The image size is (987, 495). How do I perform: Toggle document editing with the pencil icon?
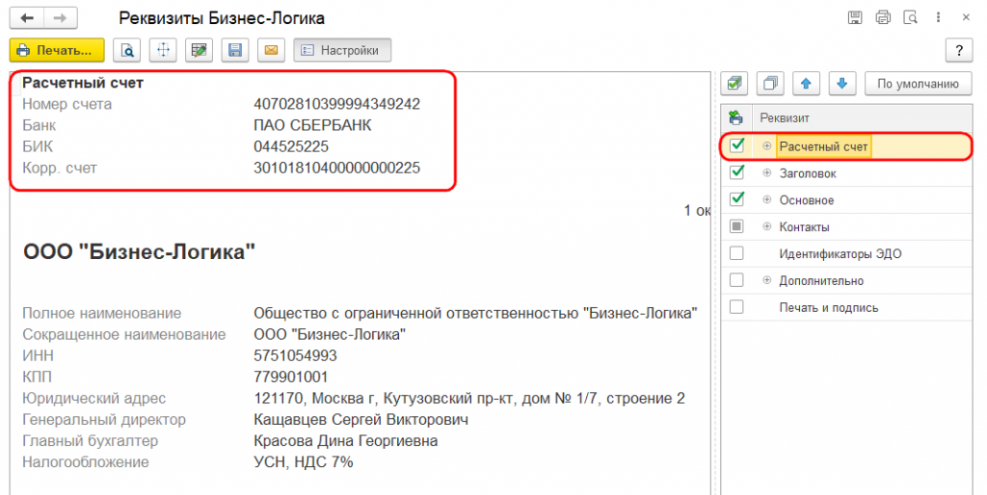pyautogui.click(x=199, y=50)
